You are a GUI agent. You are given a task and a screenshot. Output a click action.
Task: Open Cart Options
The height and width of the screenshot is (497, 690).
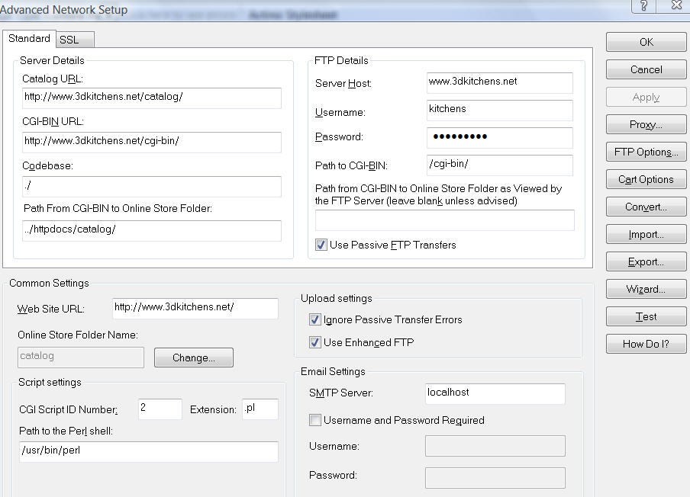646,179
